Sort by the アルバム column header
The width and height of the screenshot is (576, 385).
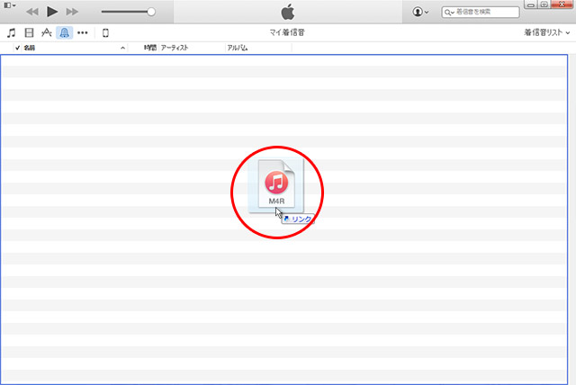pos(238,47)
